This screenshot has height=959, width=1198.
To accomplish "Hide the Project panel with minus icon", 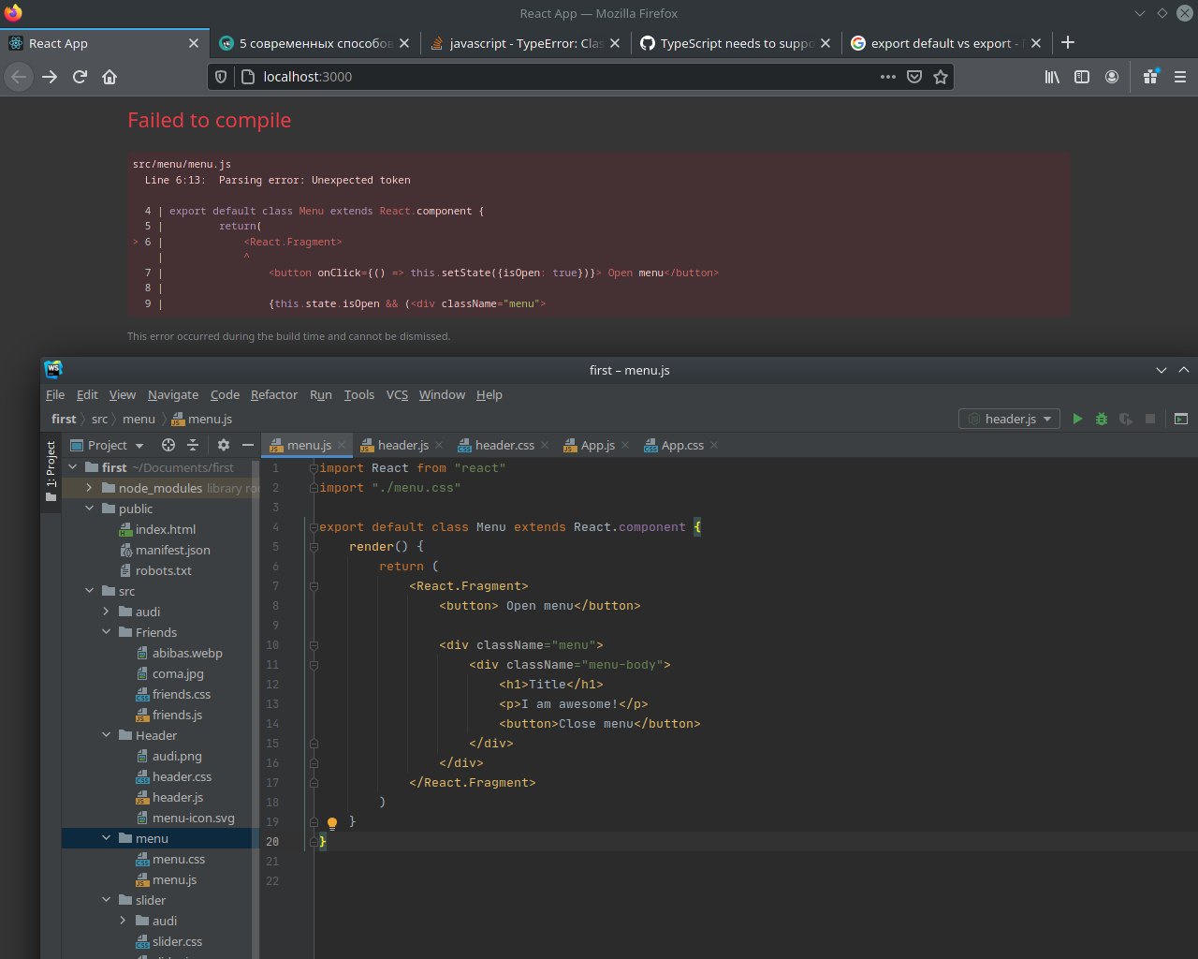I will pos(247,445).
